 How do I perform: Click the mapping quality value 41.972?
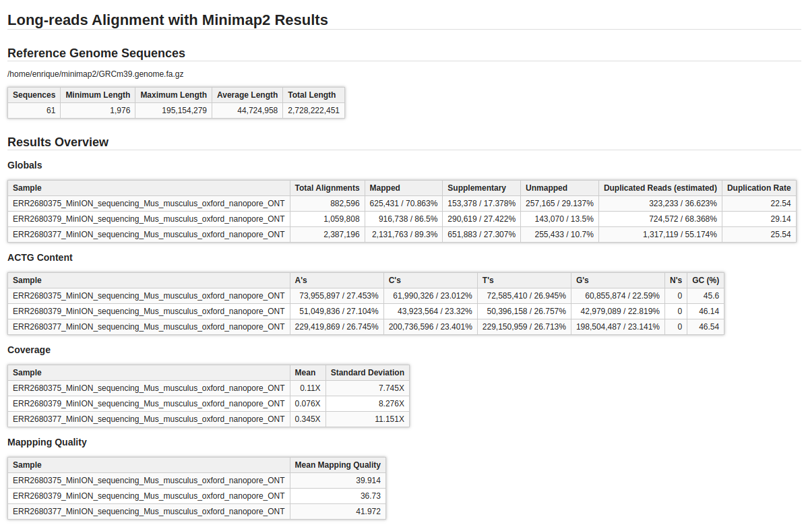(x=368, y=512)
